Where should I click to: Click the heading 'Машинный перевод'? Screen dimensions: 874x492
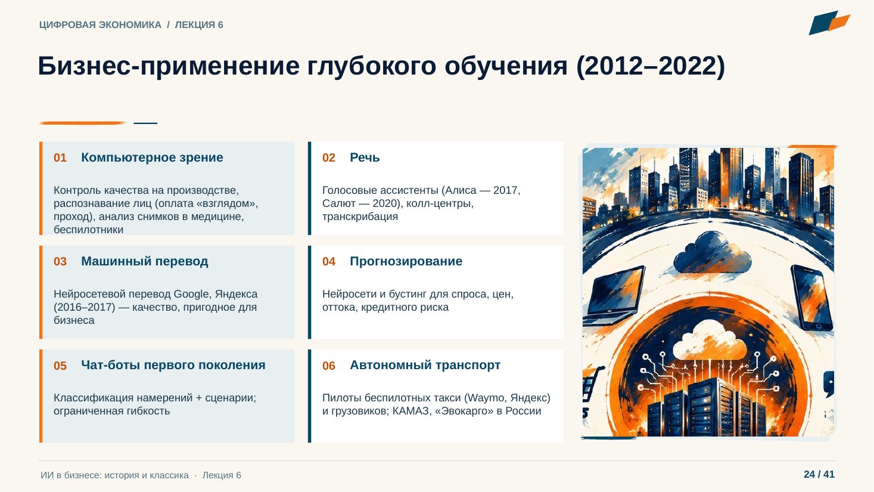[x=145, y=261]
